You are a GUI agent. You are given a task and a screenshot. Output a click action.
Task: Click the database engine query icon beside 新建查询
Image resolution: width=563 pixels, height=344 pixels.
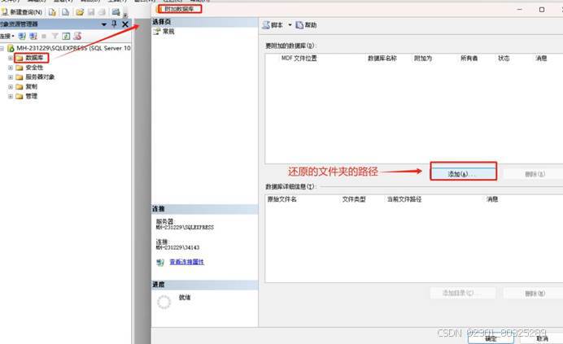click(52, 12)
